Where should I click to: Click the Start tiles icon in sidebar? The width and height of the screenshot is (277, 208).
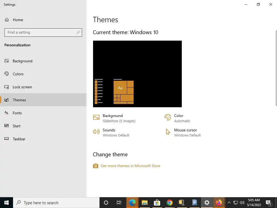coord(6,126)
